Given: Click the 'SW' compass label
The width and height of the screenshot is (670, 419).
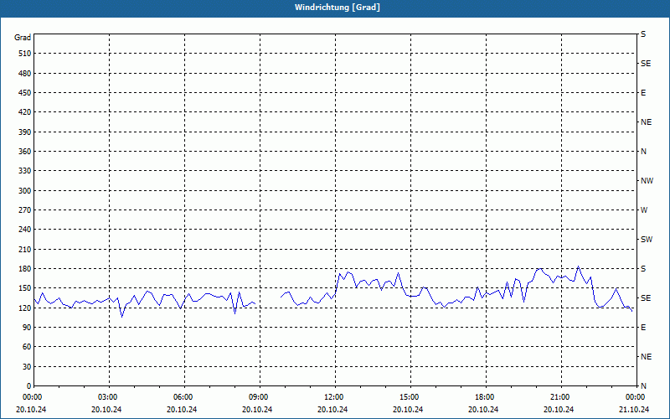Looking at the screenshot, I should pos(647,240).
